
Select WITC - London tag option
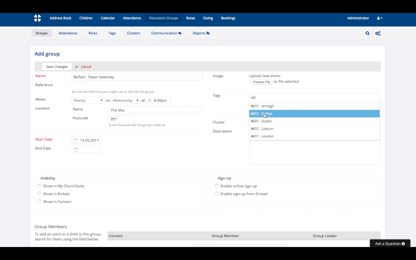click(314, 136)
